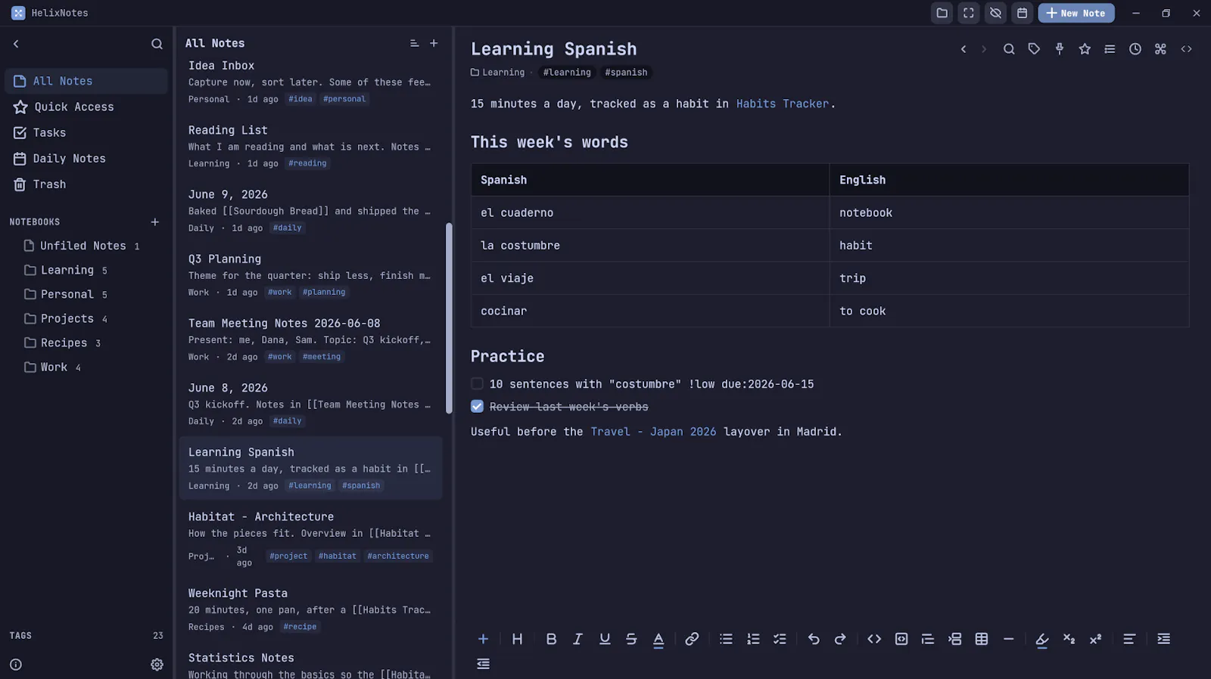The width and height of the screenshot is (1211, 679).
Task: Redo the last edit
Action: [x=840, y=639]
